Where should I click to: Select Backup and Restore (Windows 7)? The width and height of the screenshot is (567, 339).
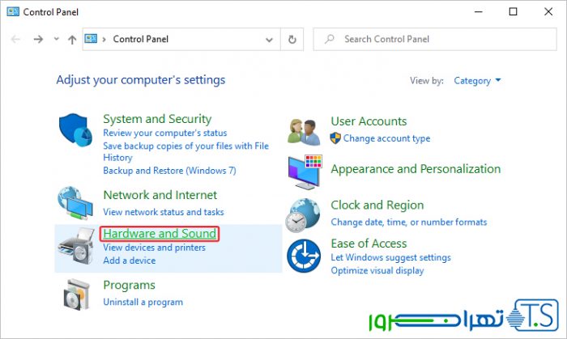[169, 171]
